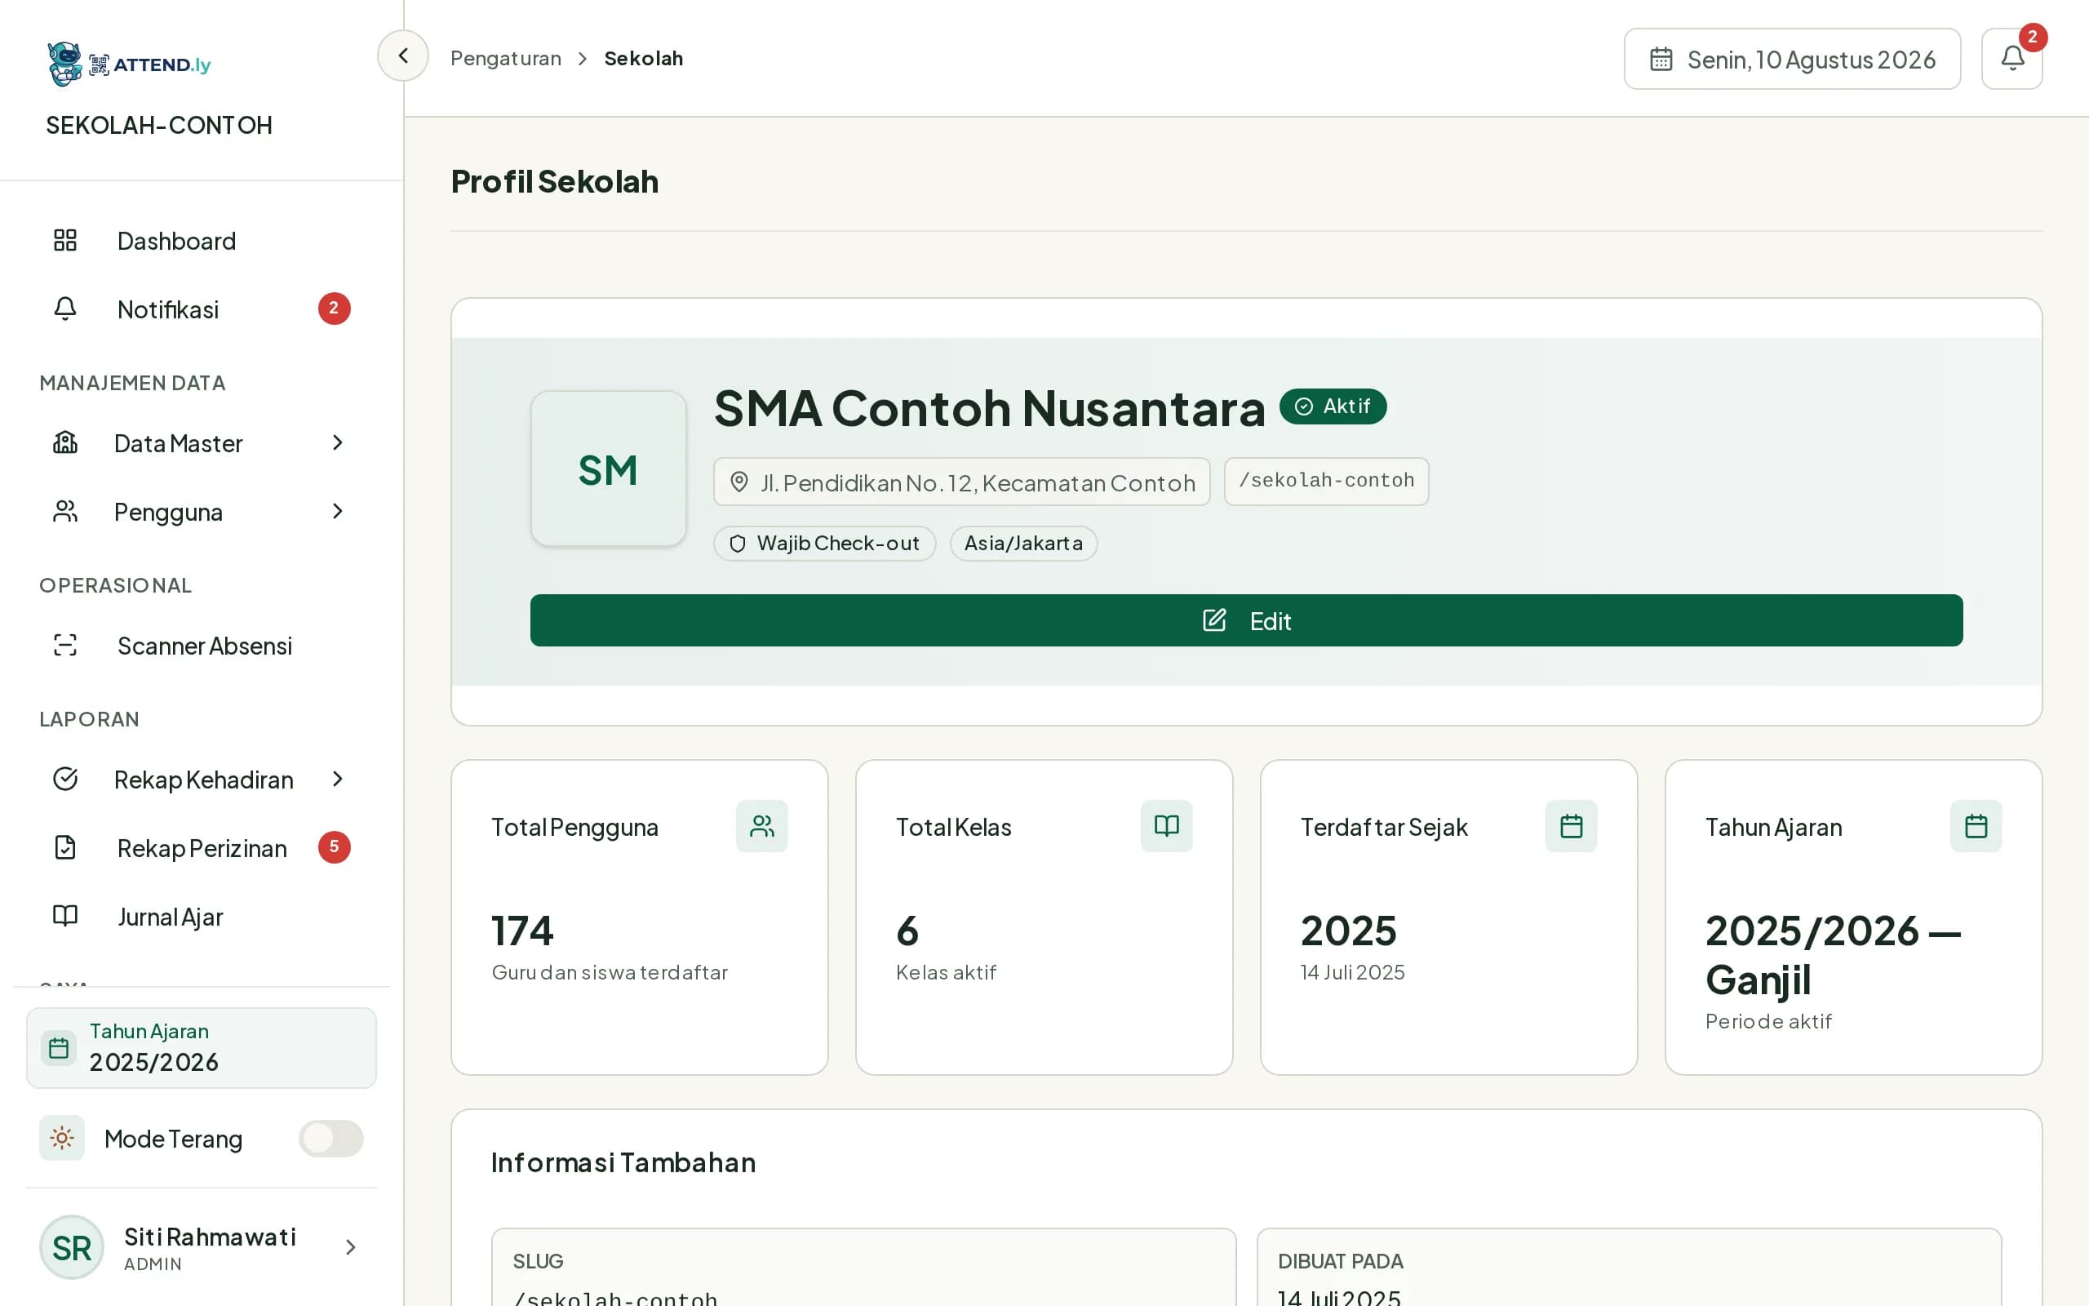The width and height of the screenshot is (2089, 1306).
Task: Click the calendar icon beside Senin, 10 Agustus 2026
Action: point(1661,60)
